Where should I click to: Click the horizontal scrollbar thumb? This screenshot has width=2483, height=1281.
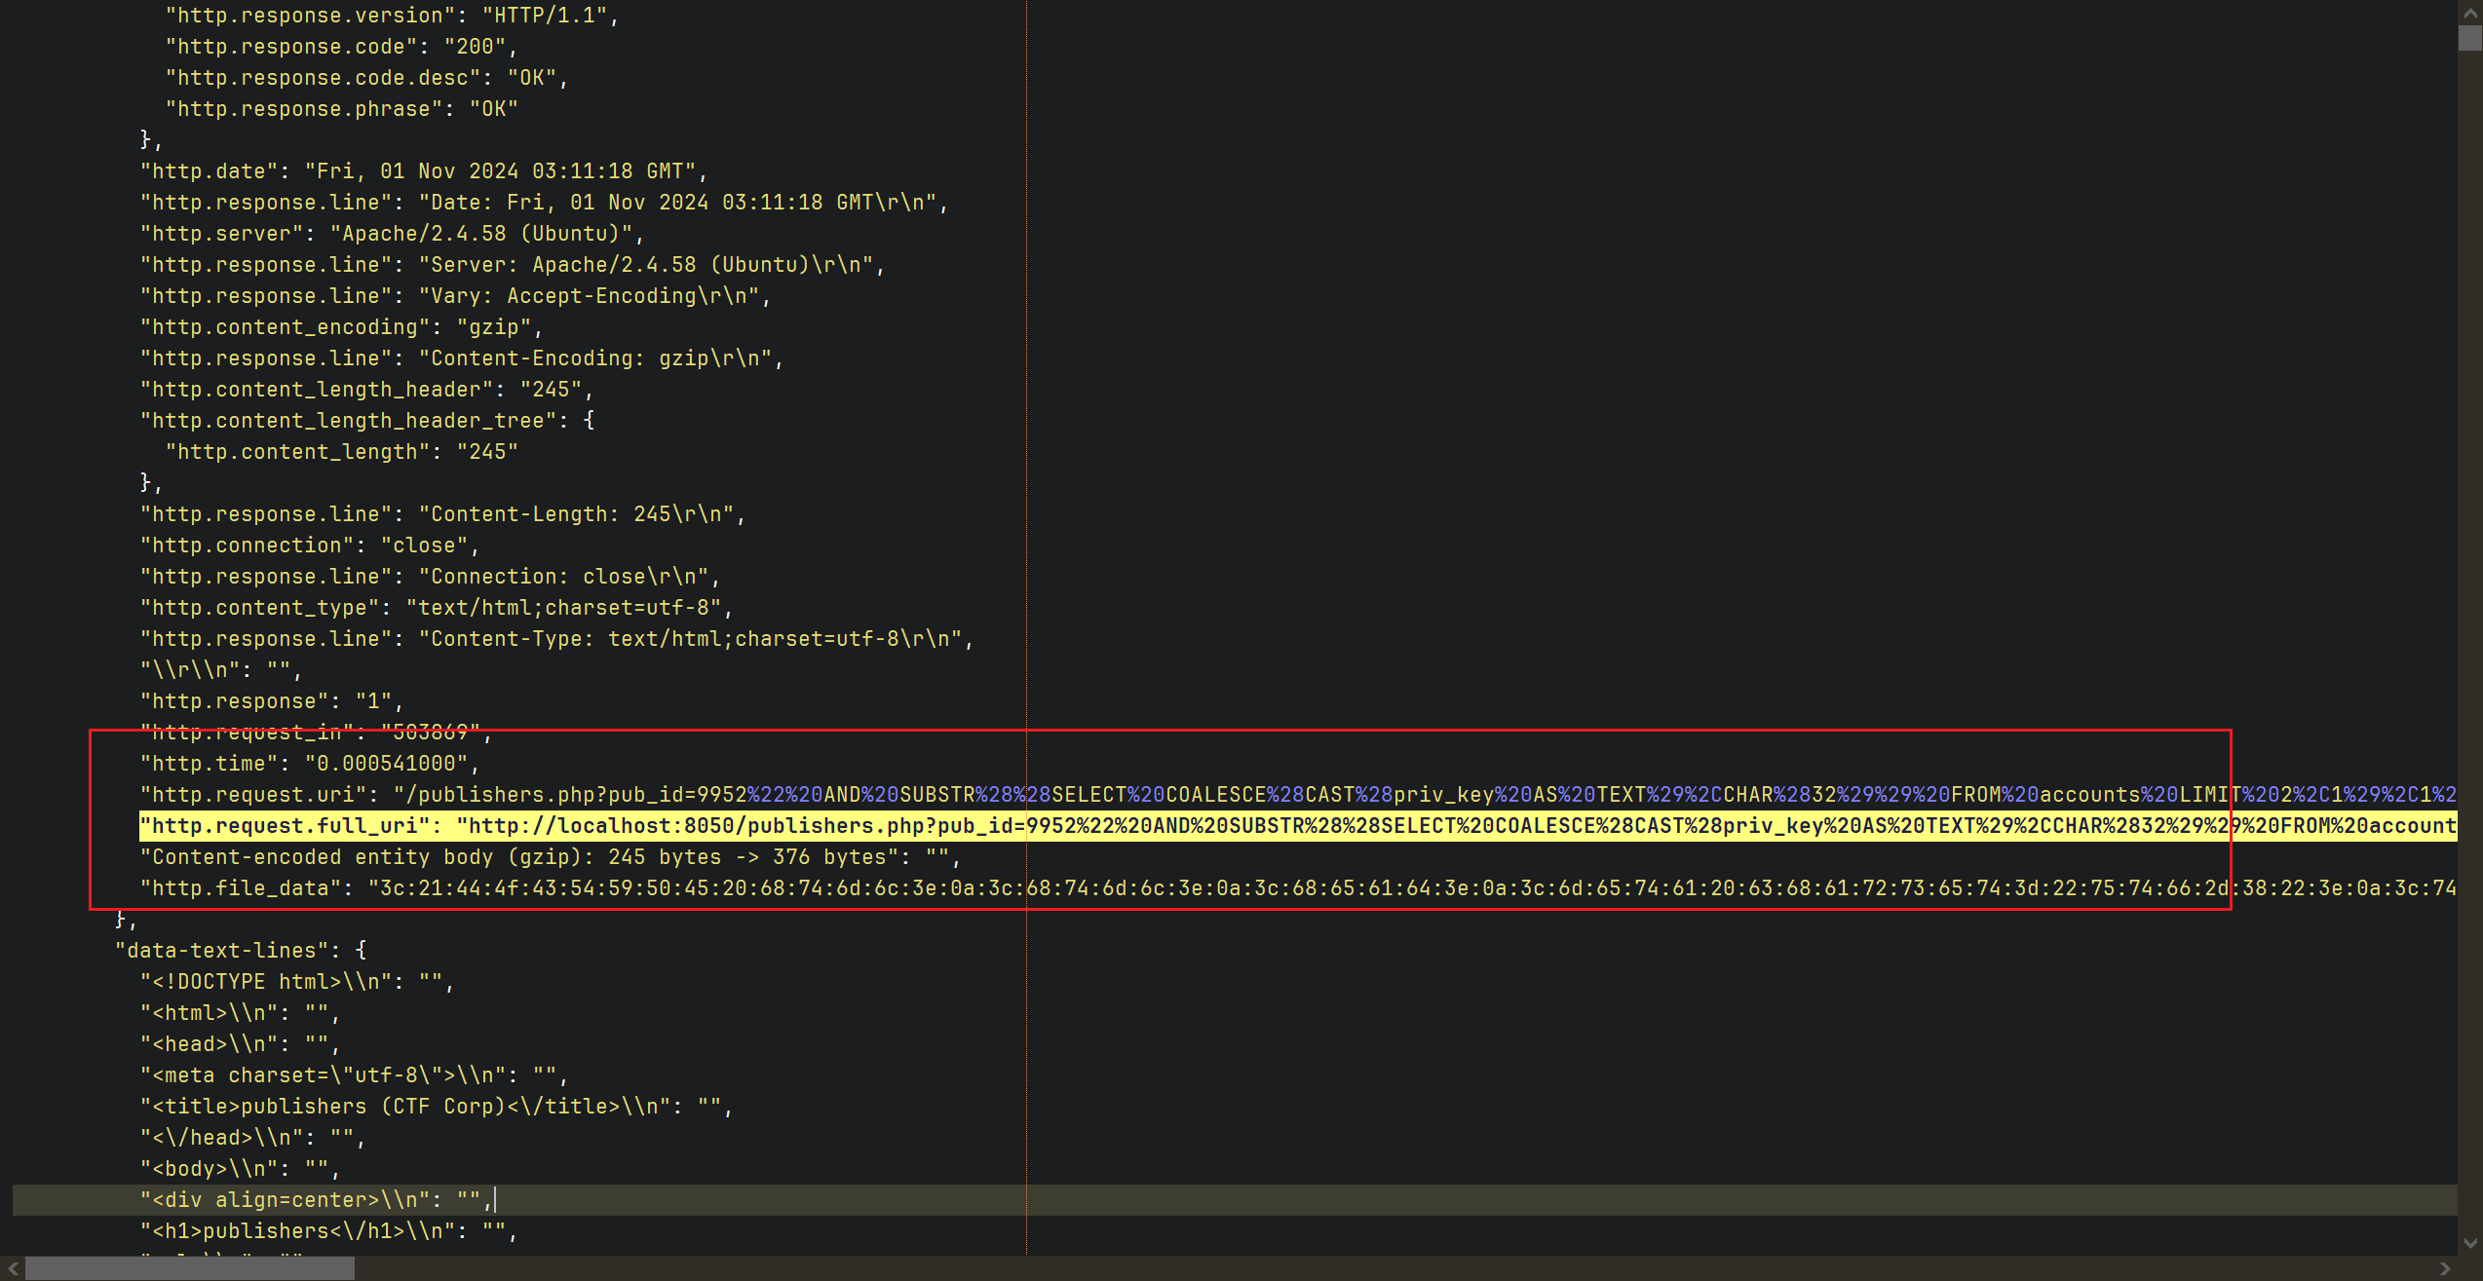190,1268
